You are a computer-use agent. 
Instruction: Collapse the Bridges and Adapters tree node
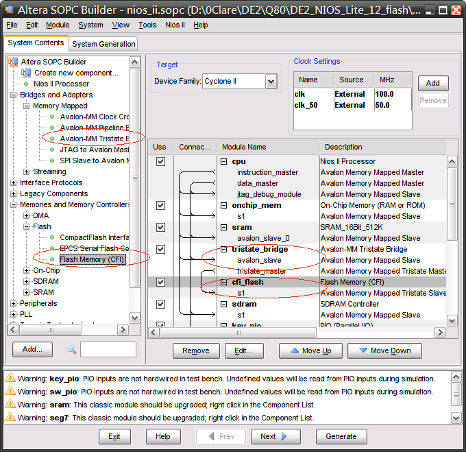13,95
